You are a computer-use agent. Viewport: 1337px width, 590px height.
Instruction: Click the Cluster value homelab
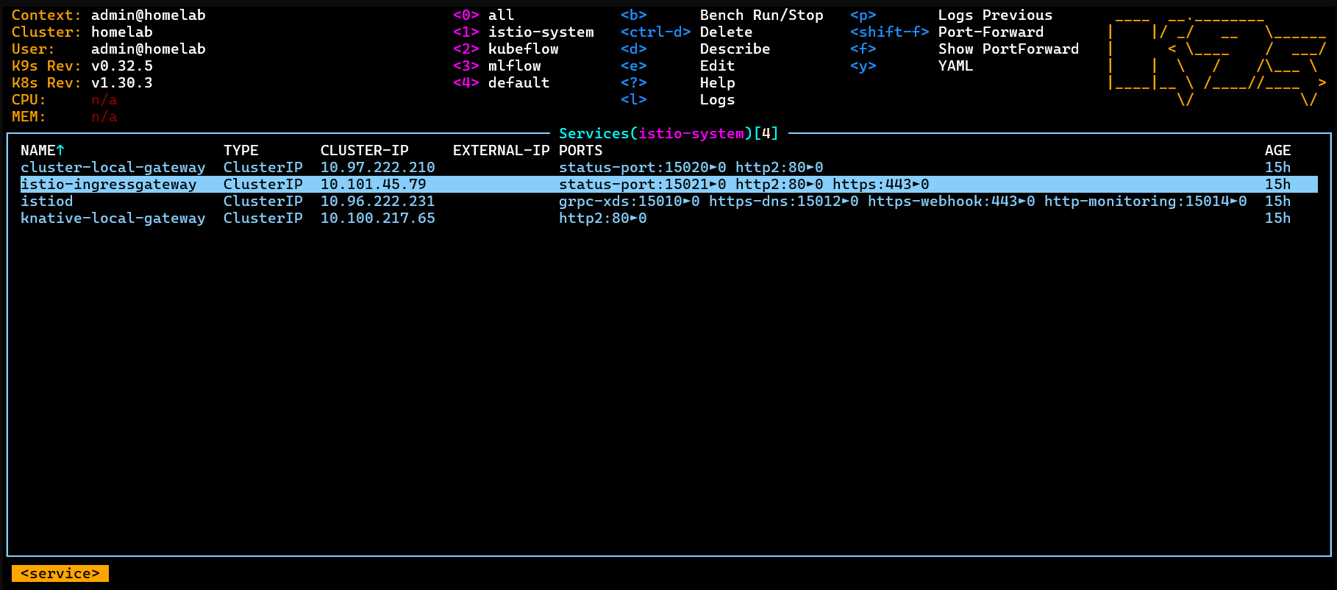(x=122, y=32)
